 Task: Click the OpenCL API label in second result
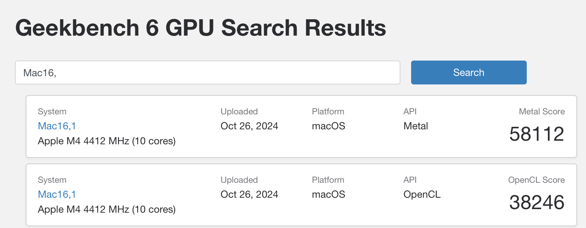tap(422, 194)
